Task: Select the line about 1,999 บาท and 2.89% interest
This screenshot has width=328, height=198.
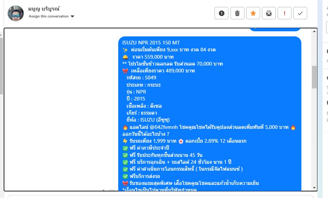Action: tap(185, 141)
